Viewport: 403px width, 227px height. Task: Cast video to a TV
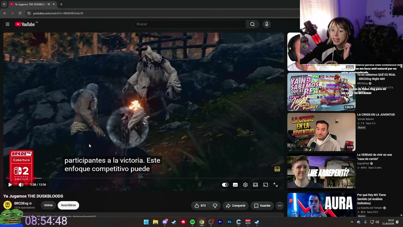point(265,185)
